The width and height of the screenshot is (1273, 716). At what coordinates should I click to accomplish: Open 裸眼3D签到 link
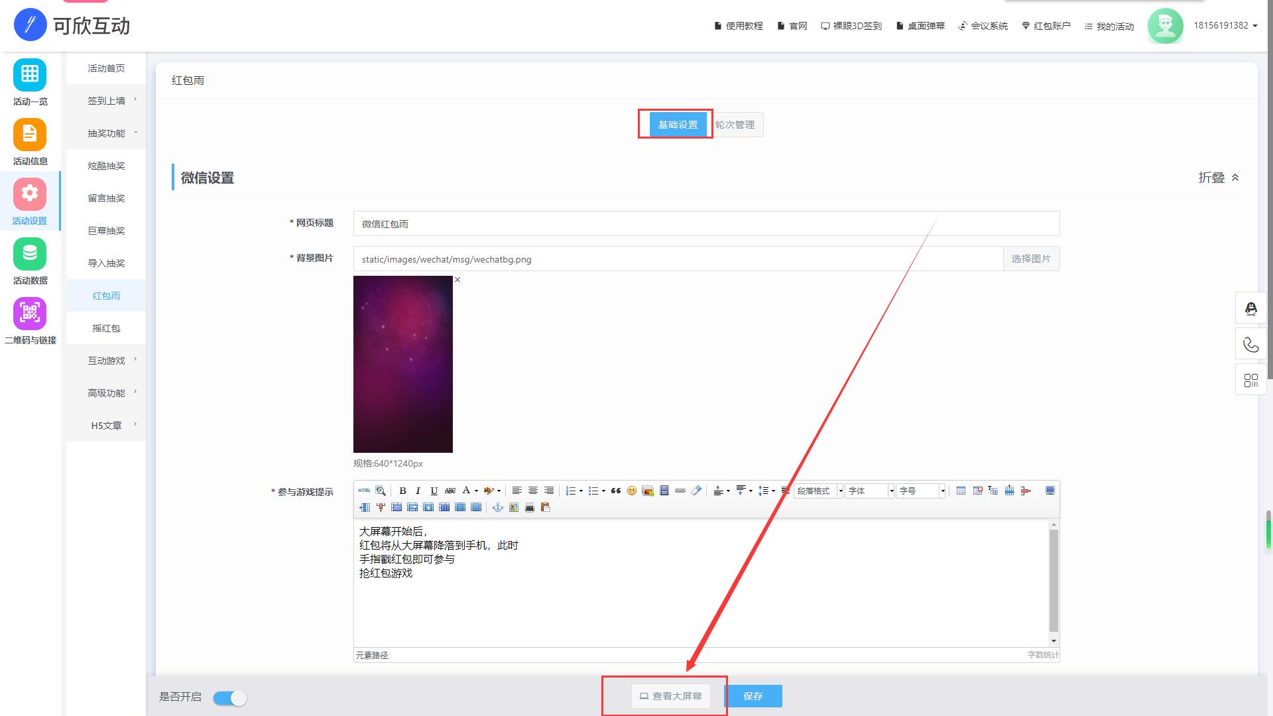click(851, 26)
